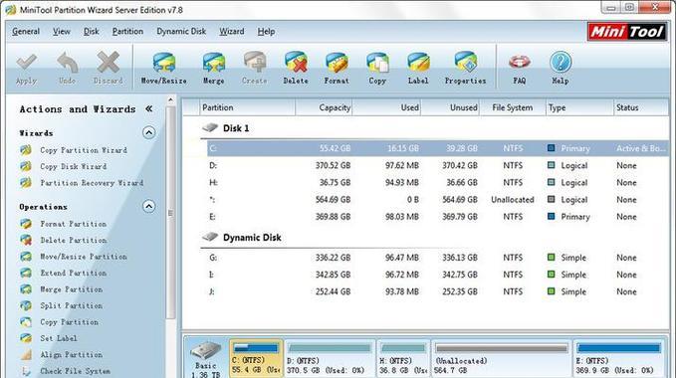Open the Help question mark icon
Image resolution: width=676 pixels, height=378 pixels.
[x=561, y=63]
